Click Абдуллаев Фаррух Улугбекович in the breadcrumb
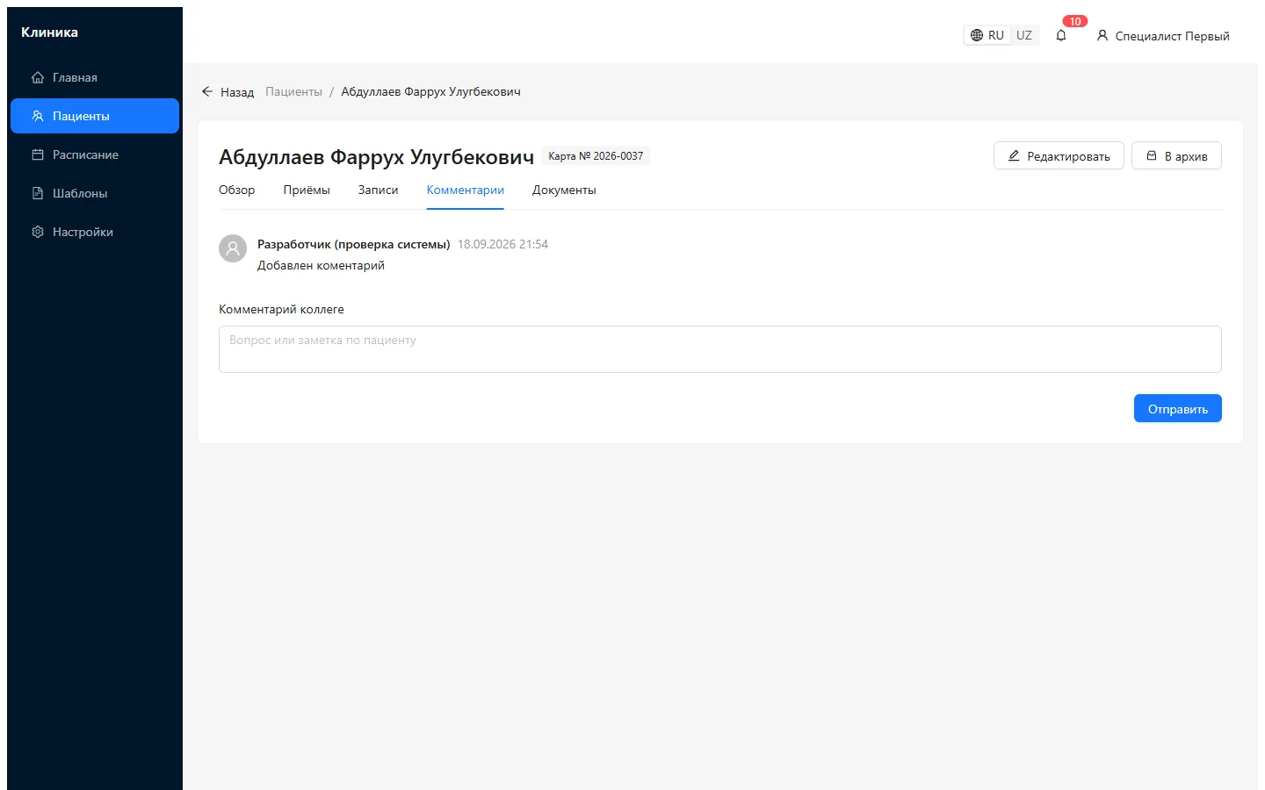 430,91
